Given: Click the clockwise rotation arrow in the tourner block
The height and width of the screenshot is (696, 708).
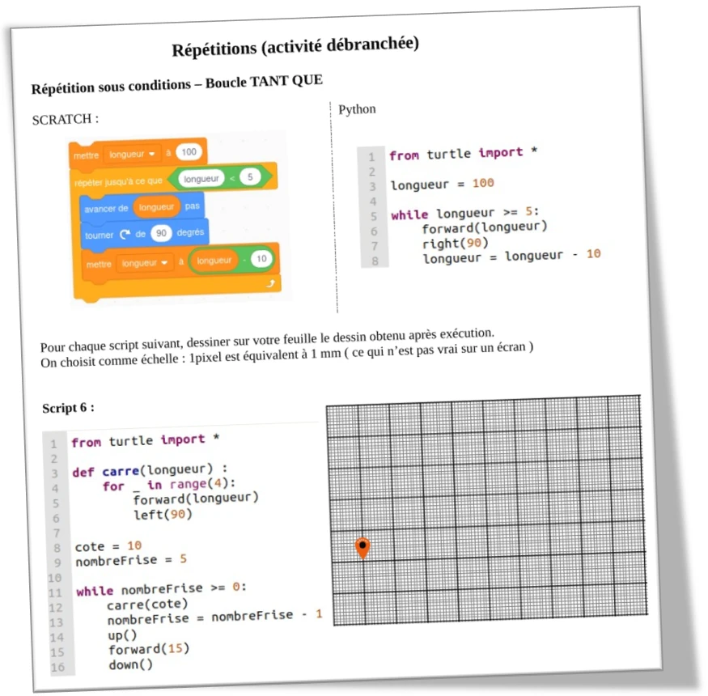Looking at the screenshot, I should tap(124, 235).
